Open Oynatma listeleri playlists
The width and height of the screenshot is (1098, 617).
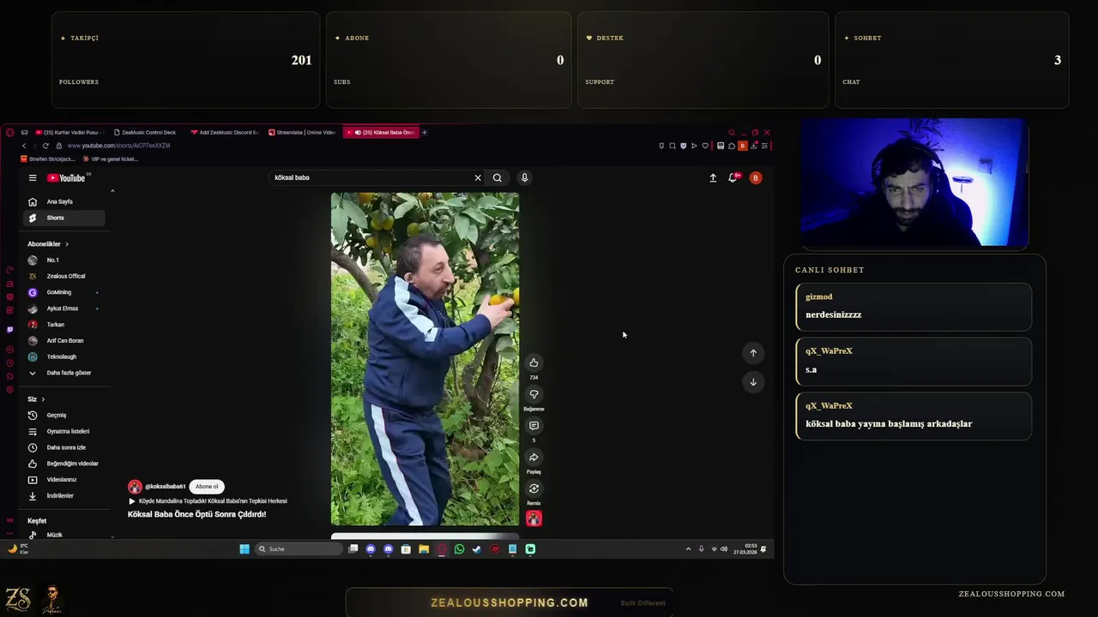click(64, 431)
